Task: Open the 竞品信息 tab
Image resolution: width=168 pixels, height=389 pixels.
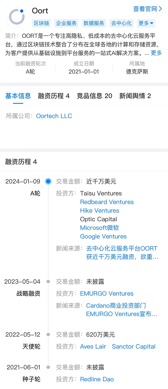Action: pyautogui.click(x=94, y=96)
